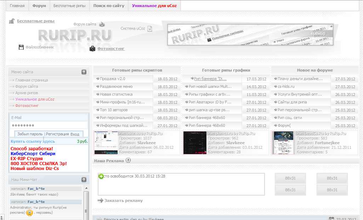The image size is (363, 220).
Task: Focus the E-Mail input field
Action: 49,117
